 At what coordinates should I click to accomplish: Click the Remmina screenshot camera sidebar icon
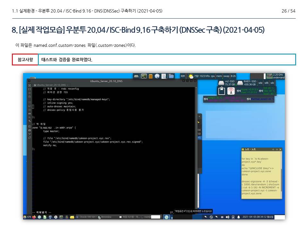pos(30,130)
